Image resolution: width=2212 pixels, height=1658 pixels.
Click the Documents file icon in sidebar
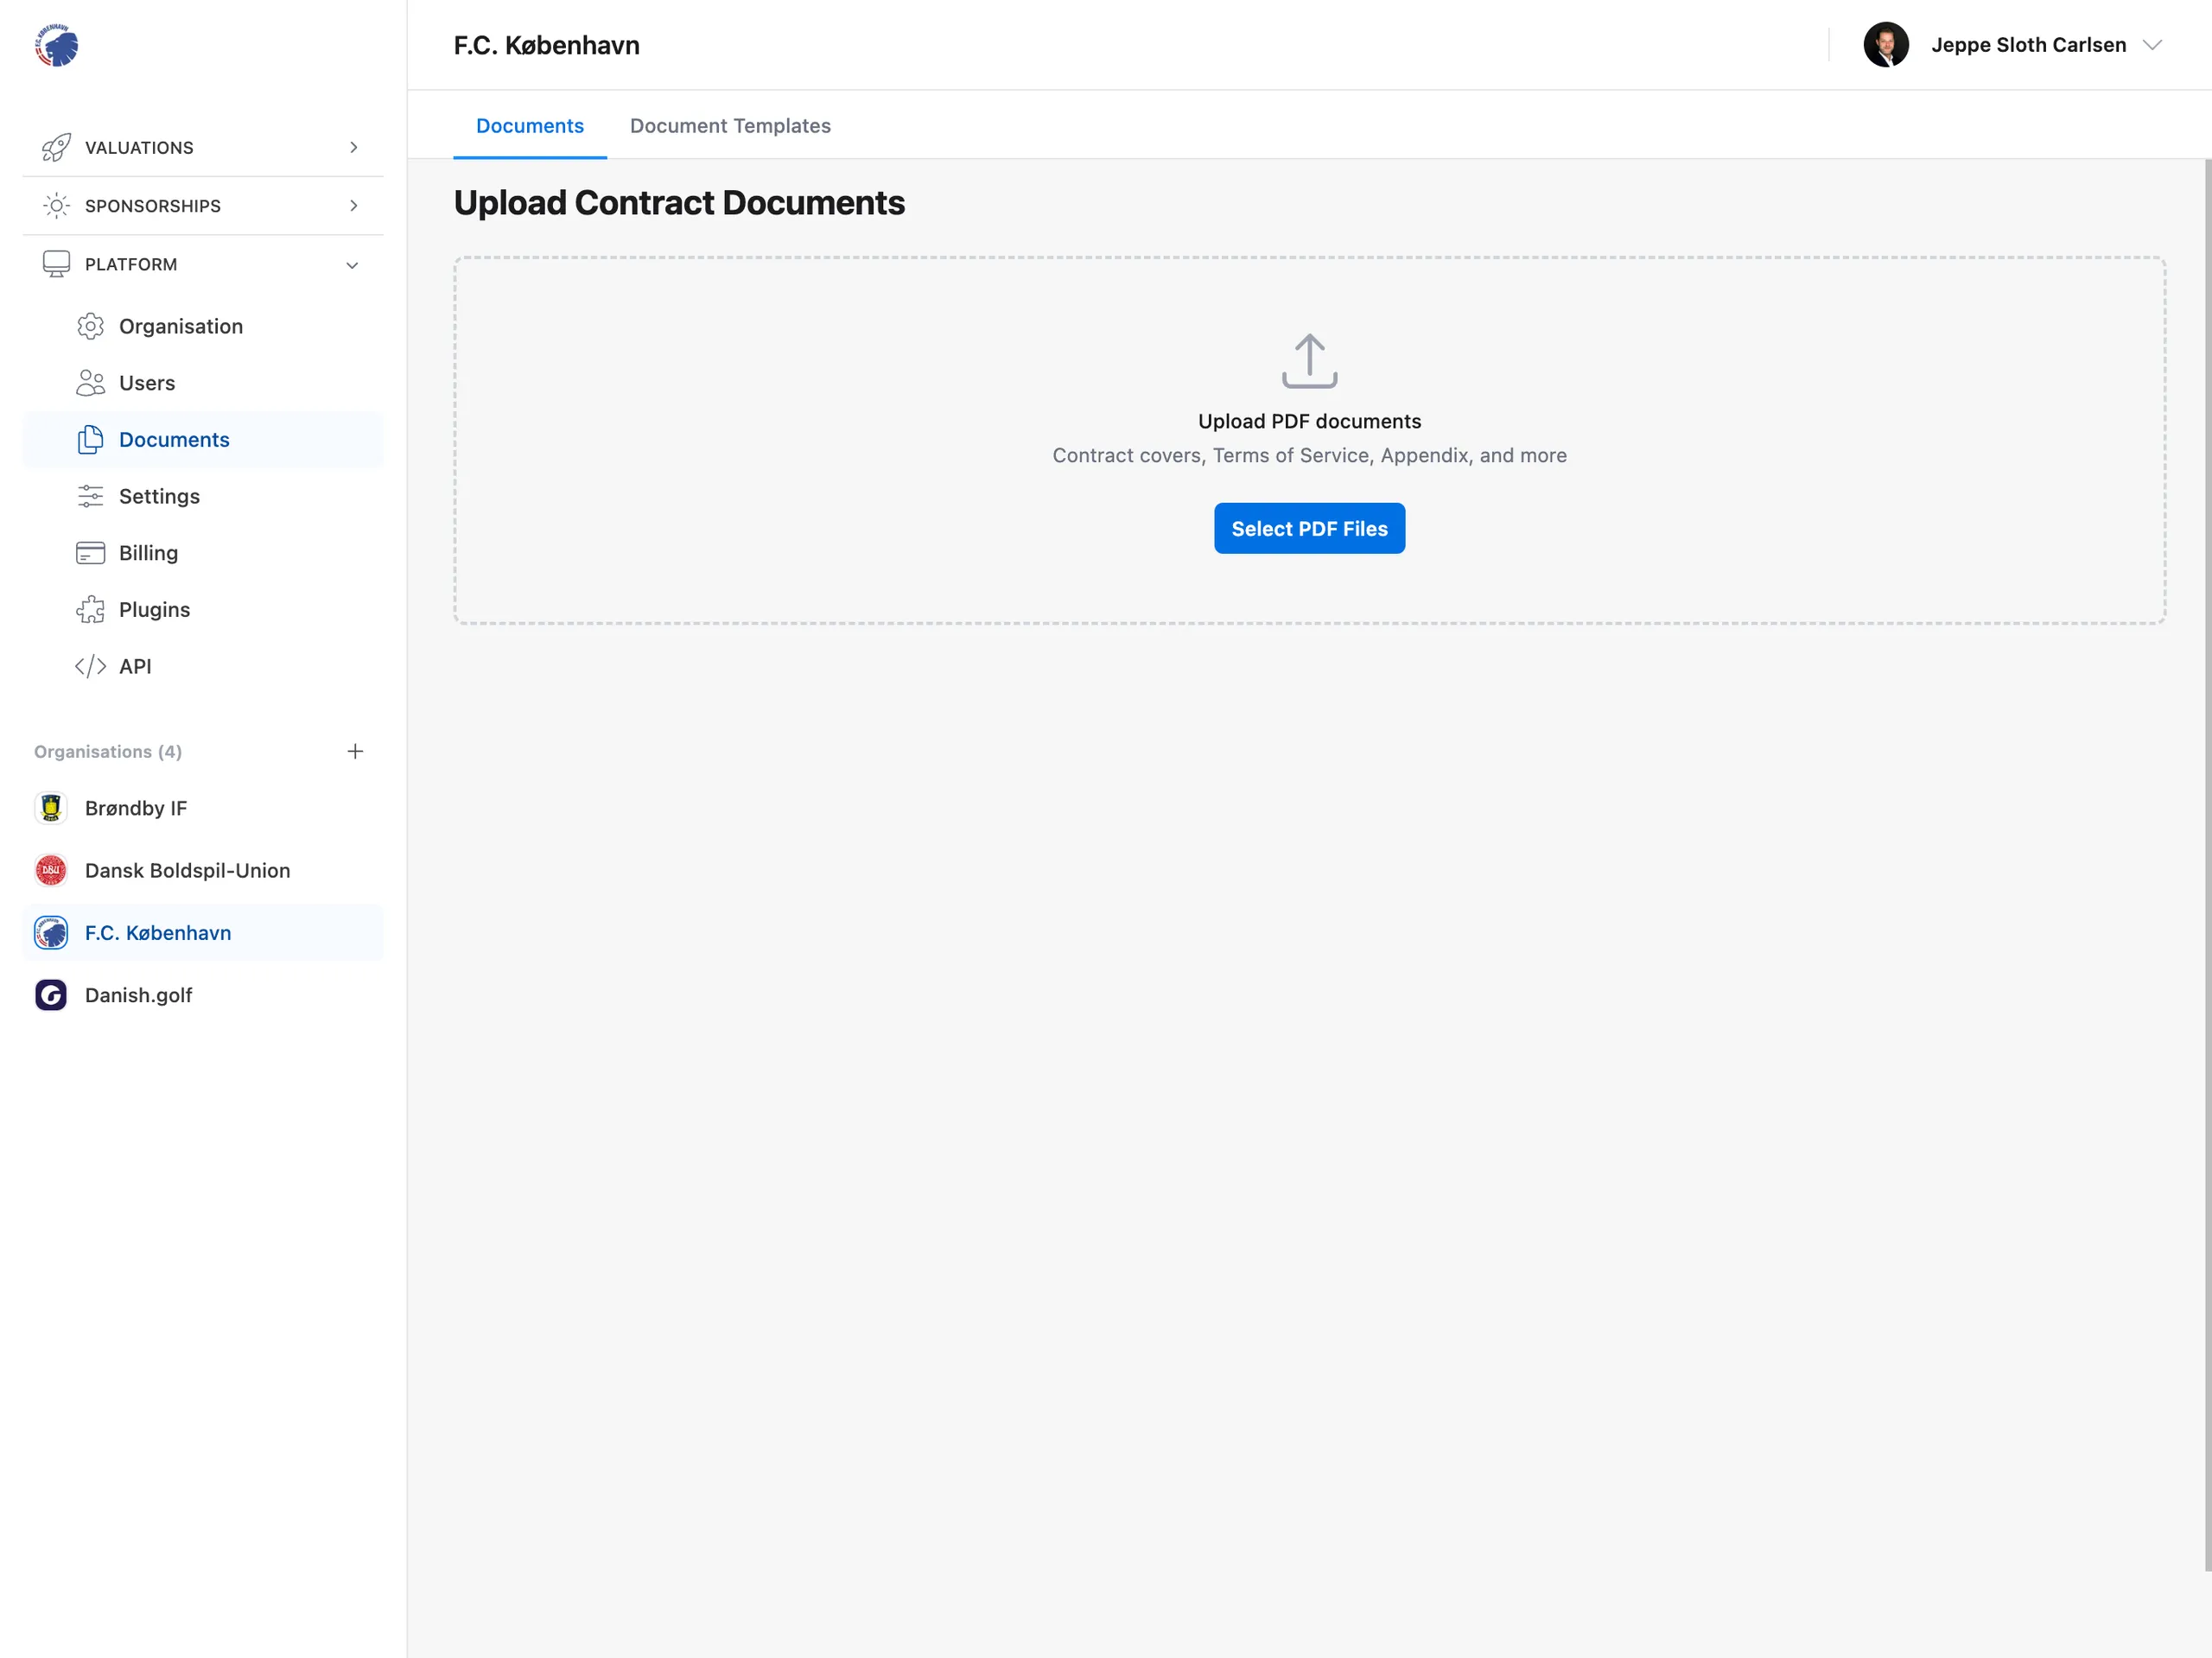[90, 440]
